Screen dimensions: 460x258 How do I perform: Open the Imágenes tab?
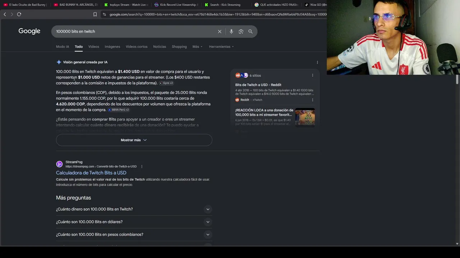(x=112, y=47)
